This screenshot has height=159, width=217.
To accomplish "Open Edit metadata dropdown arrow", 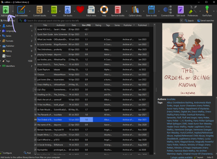I will (x=30, y=11).
